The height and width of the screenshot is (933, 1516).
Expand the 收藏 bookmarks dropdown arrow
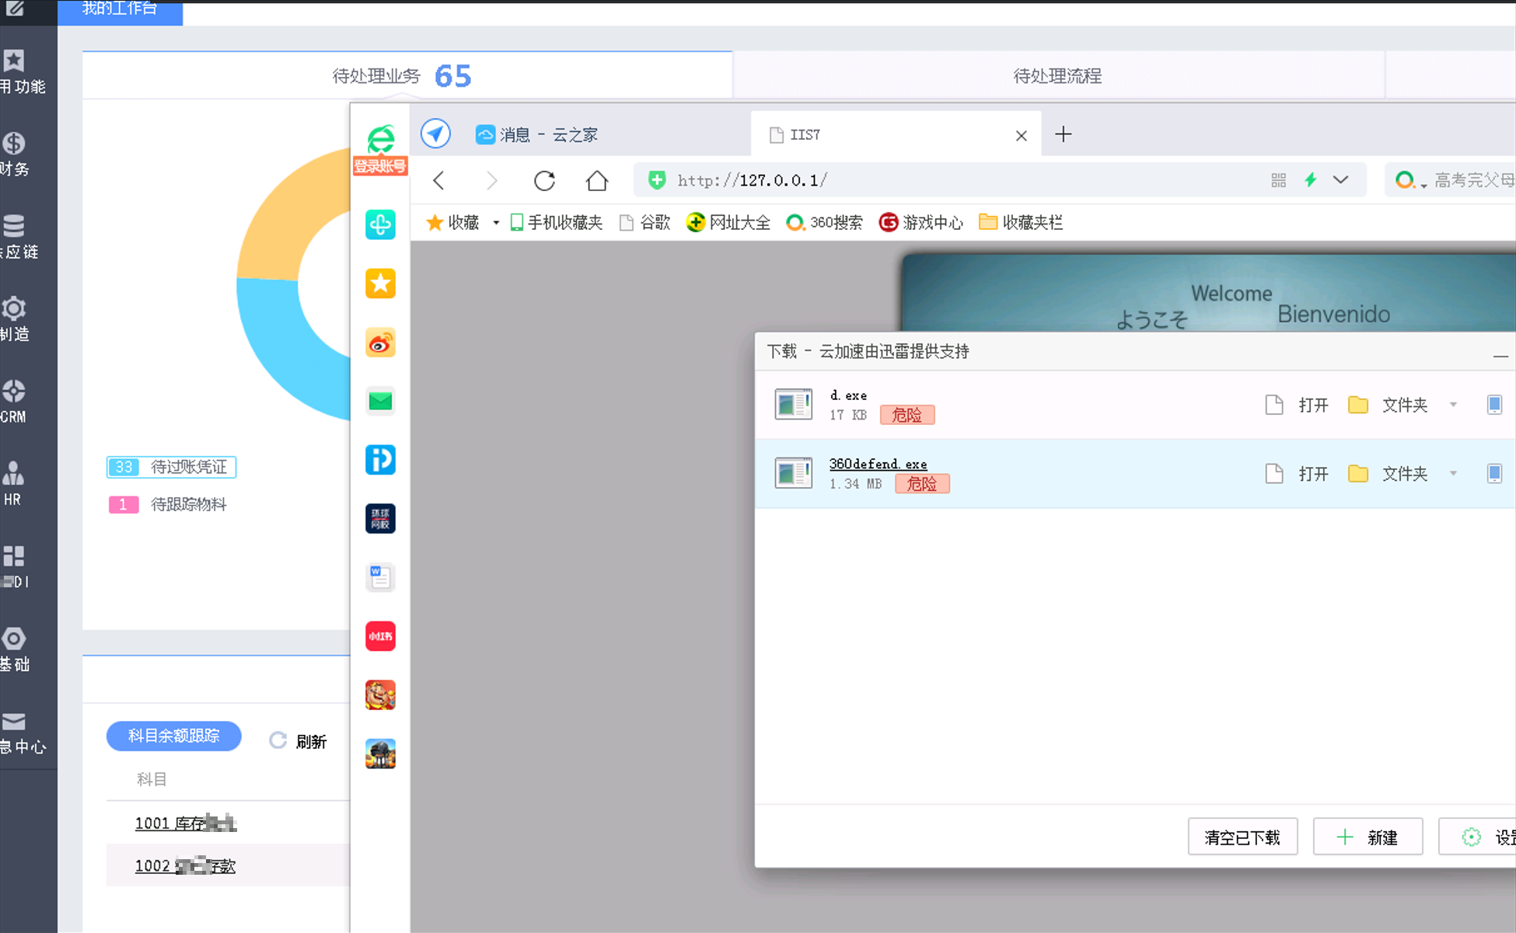496,223
